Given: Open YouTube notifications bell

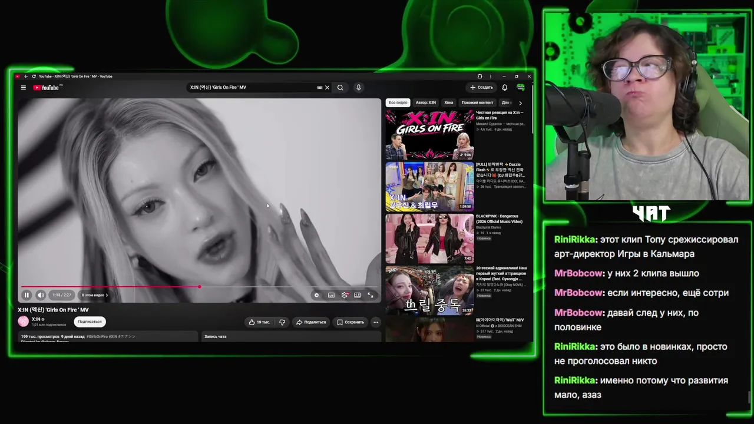Looking at the screenshot, I should pos(505,88).
